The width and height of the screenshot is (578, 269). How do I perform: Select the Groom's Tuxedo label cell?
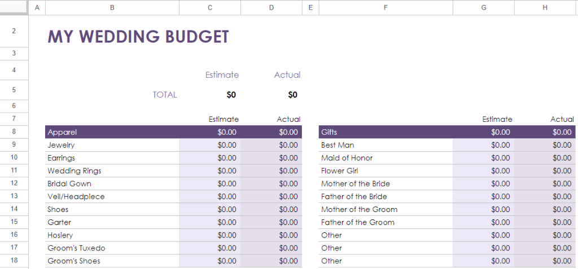pyautogui.click(x=112, y=248)
